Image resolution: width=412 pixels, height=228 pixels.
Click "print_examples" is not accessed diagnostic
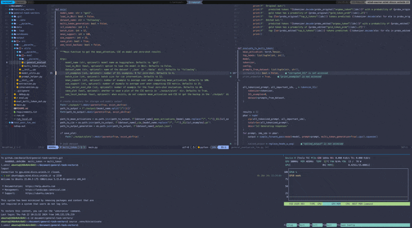pyautogui.click(x=299, y=77)
